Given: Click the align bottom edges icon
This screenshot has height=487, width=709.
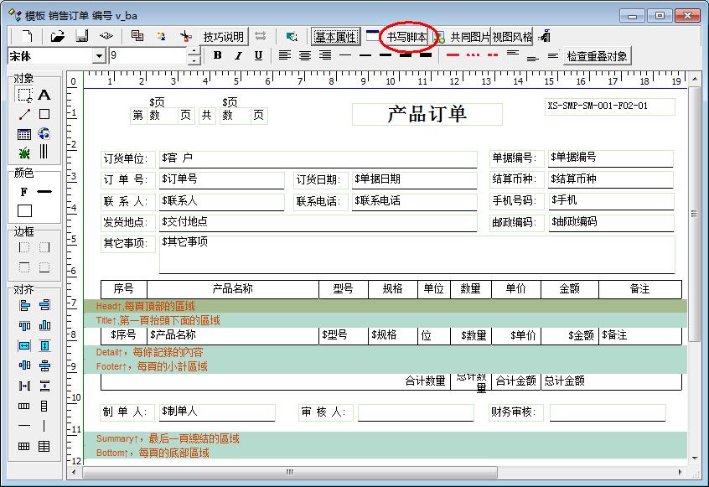Looking at the screenshot, I should [x=44, y=325].
